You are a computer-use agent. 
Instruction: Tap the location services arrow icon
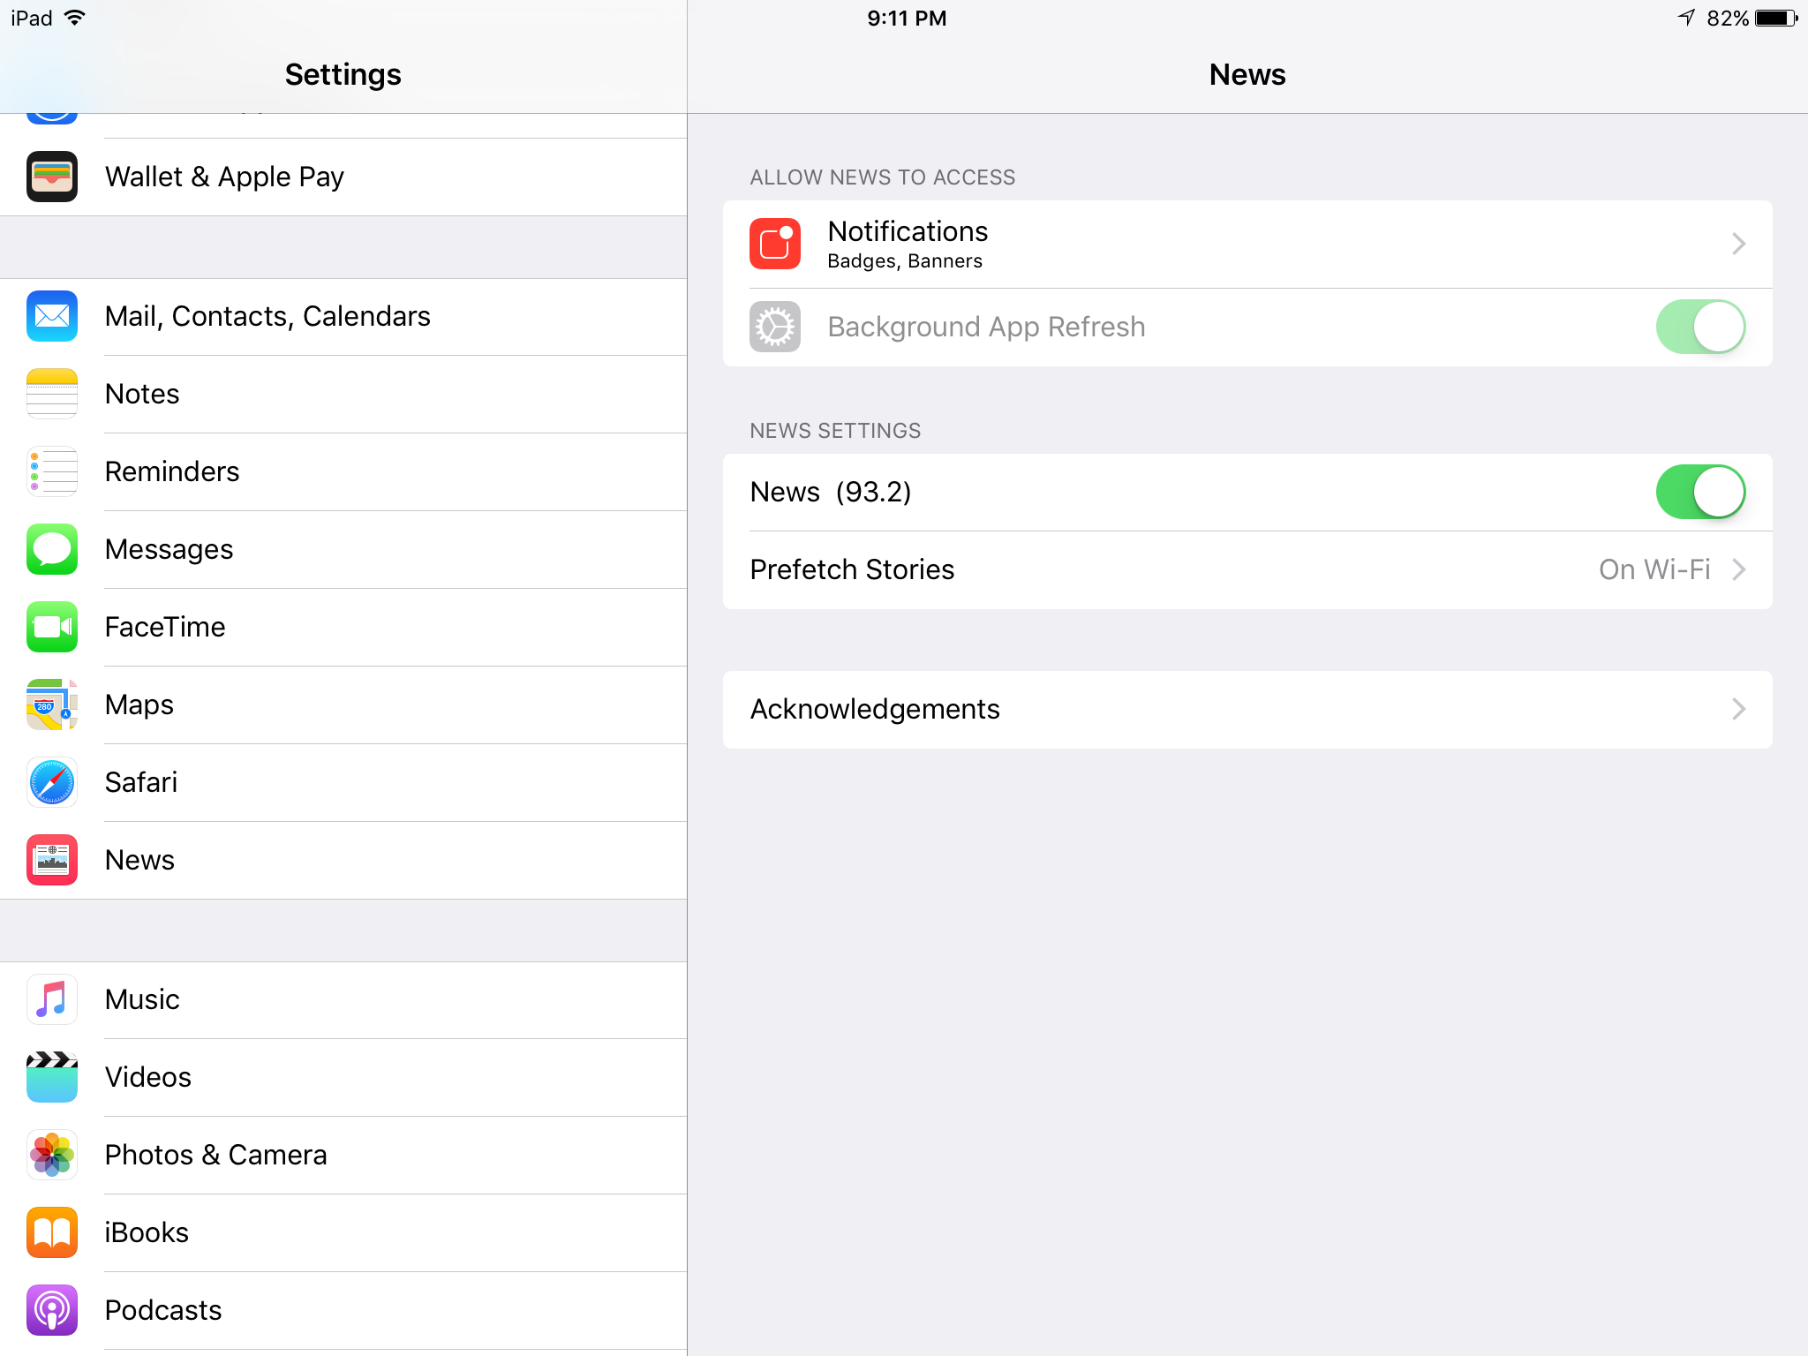coord(1687,18)
